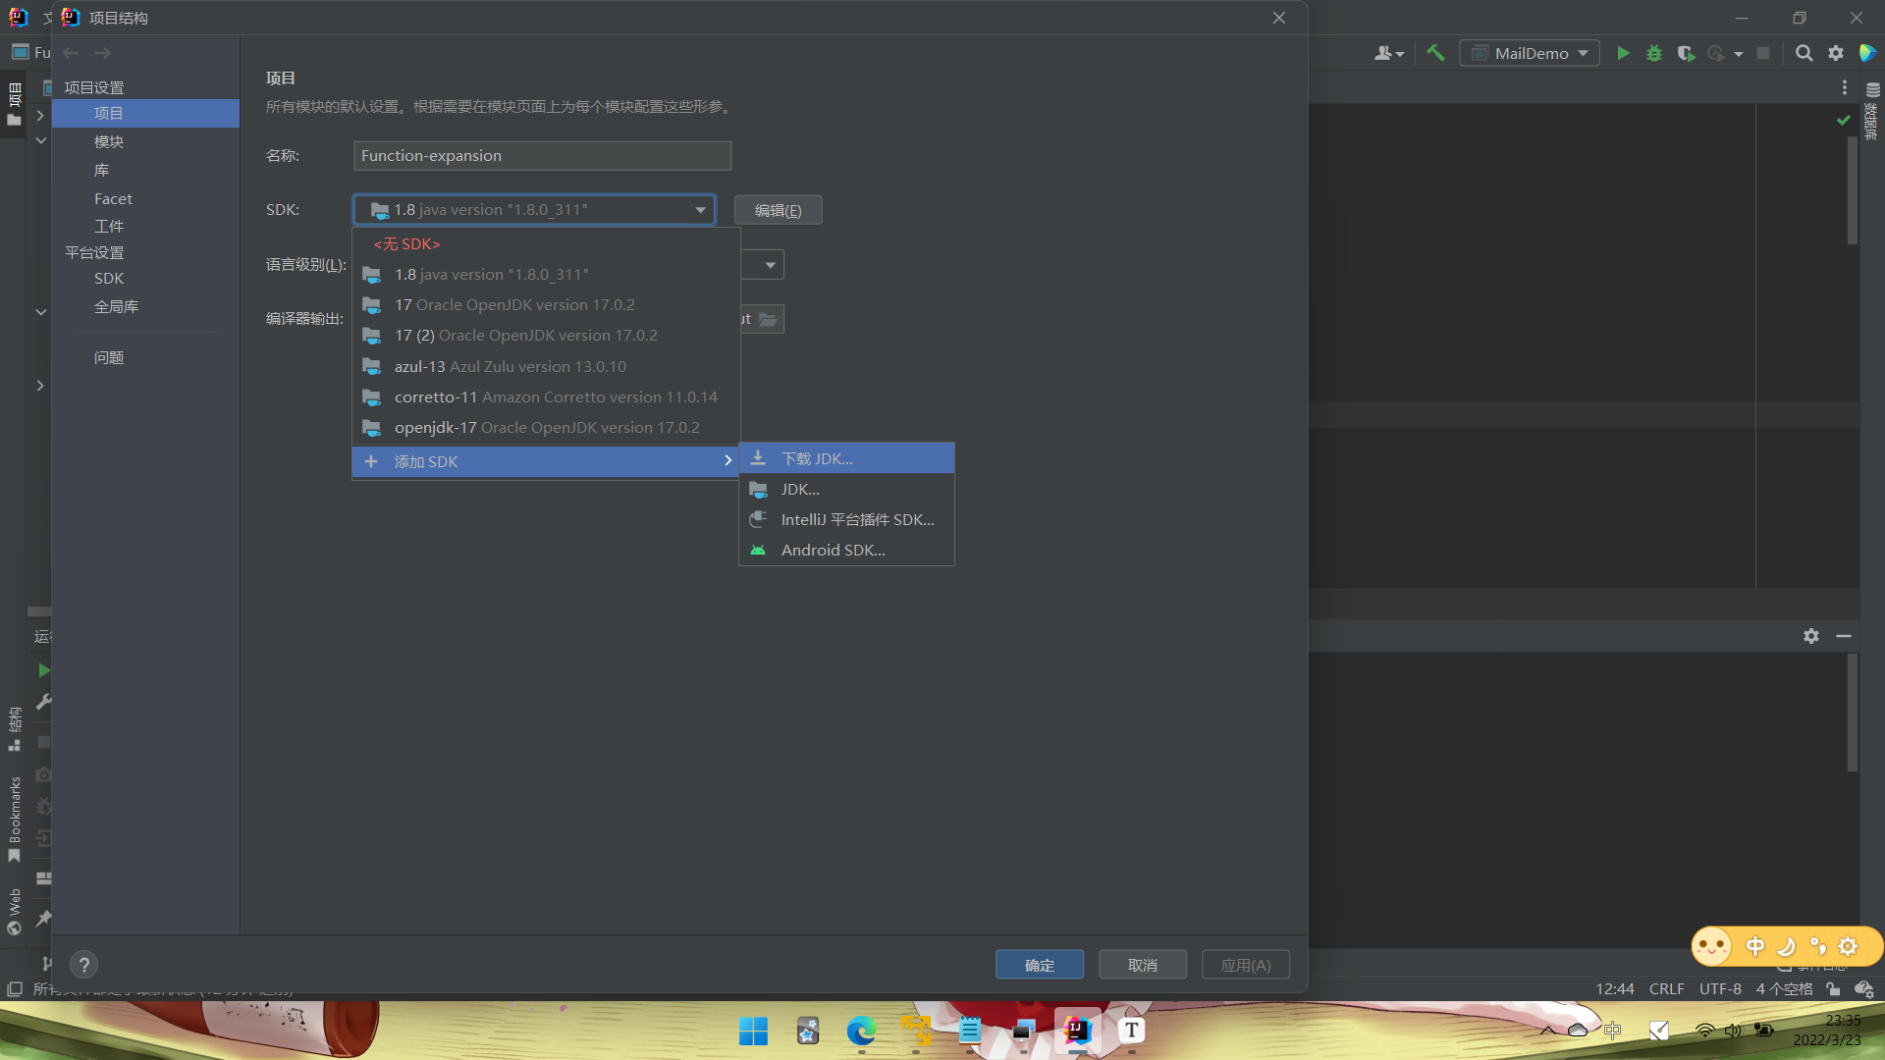Open the language level dropdown arrow
The image size is (1885, 1060).
point(771,265)
